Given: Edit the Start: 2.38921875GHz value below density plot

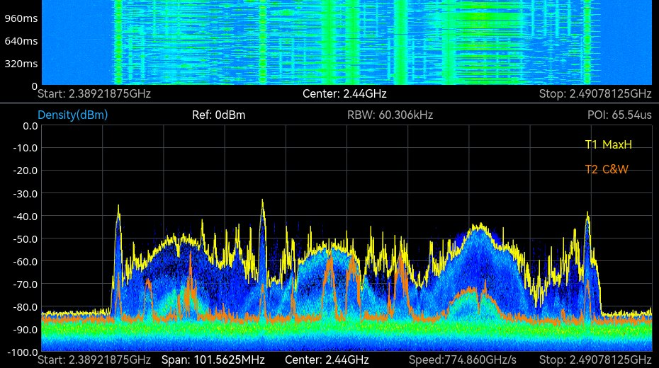Looking at the screenshot, I should tap(94, 360).
